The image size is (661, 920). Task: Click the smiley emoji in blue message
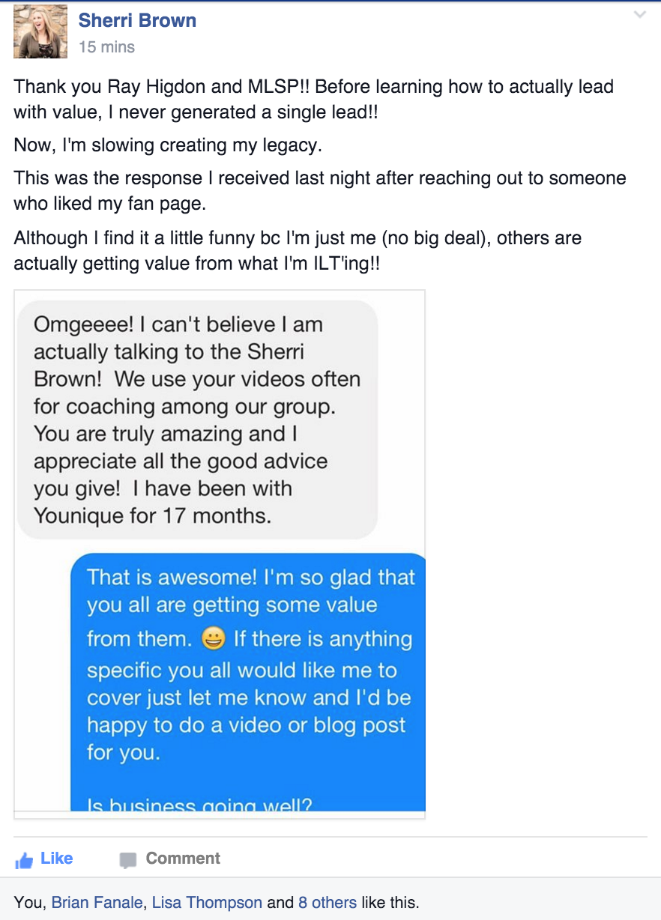tap(214, 640)
